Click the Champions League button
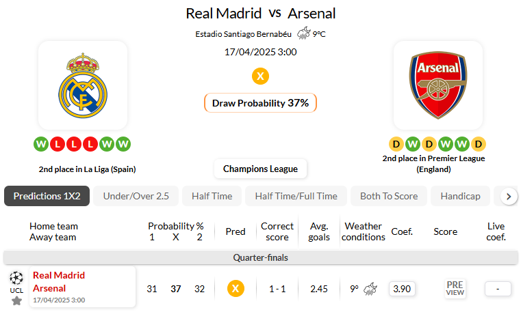Viewport: 521px width, 312px height. 260,169
